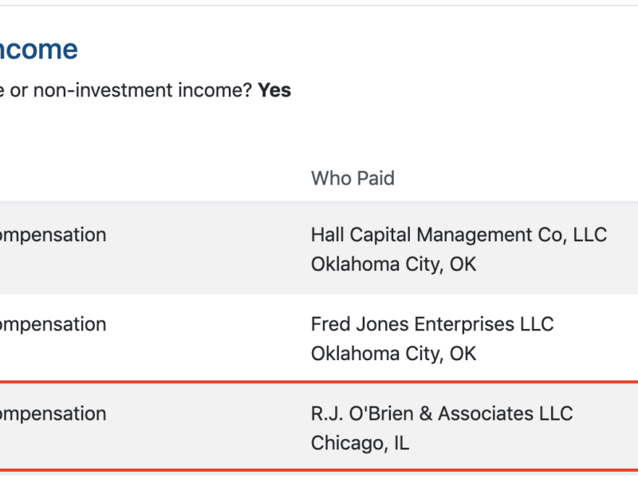This screenshot has height=479, width=638.
Task: Click R.J. O'Brien & Associates LLC name
Action: tap(442, 414)
